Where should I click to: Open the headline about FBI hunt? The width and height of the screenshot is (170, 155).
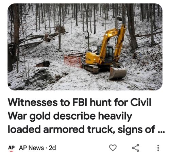(x=86, y=116)
